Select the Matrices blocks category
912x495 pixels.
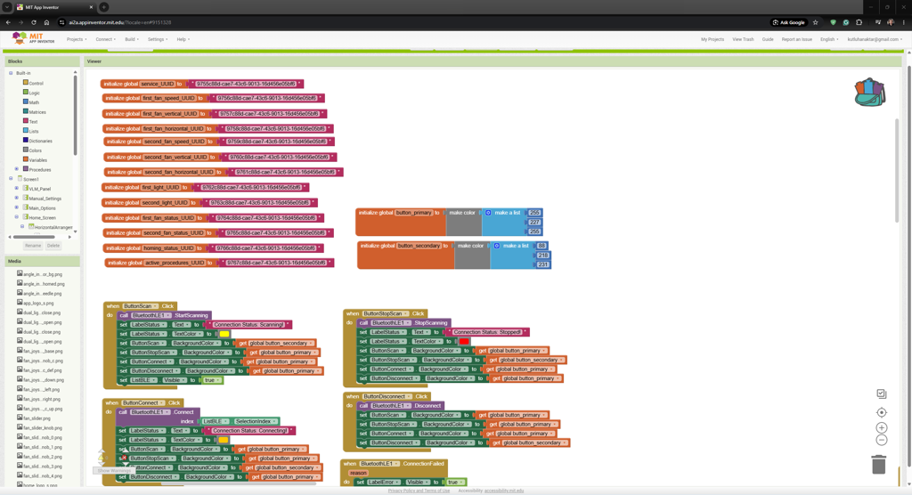tap(35, 111)
